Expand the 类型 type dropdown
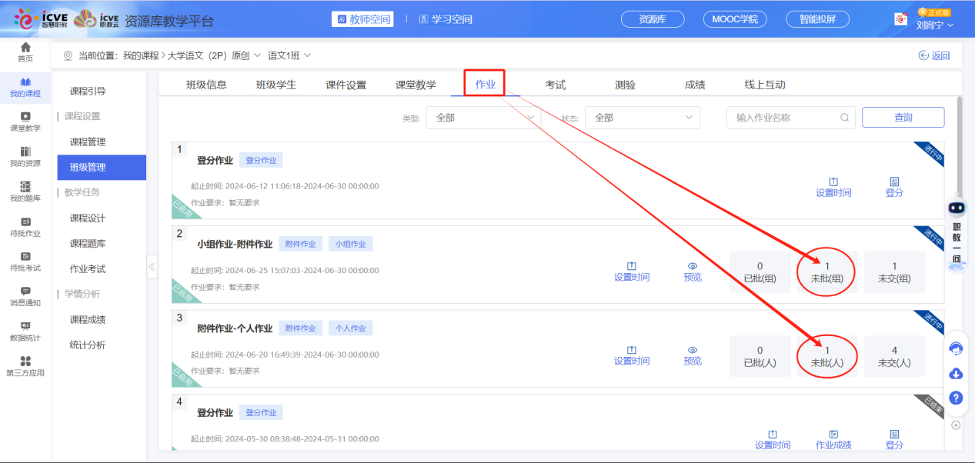 484,118
